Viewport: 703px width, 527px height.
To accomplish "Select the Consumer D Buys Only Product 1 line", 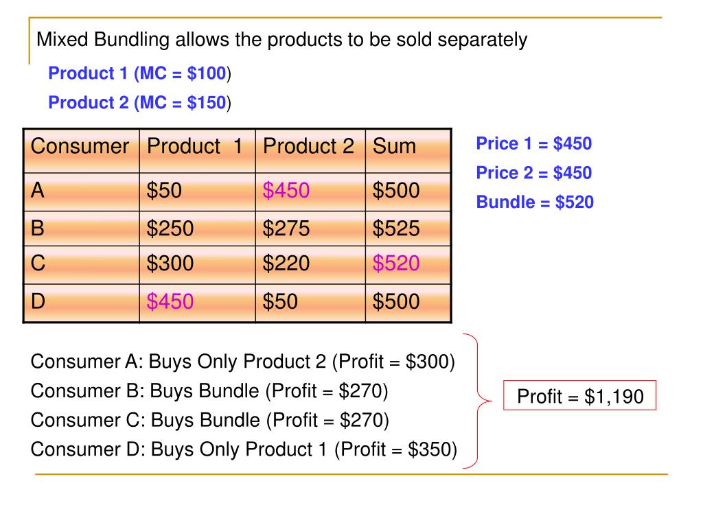I will click(x=244, y=449).
